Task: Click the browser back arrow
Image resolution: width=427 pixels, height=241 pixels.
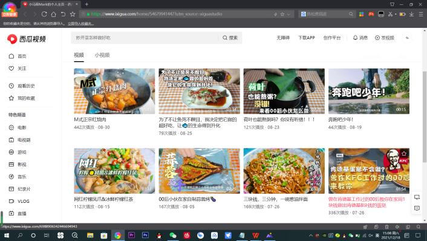Action: [x=25, y=14]
